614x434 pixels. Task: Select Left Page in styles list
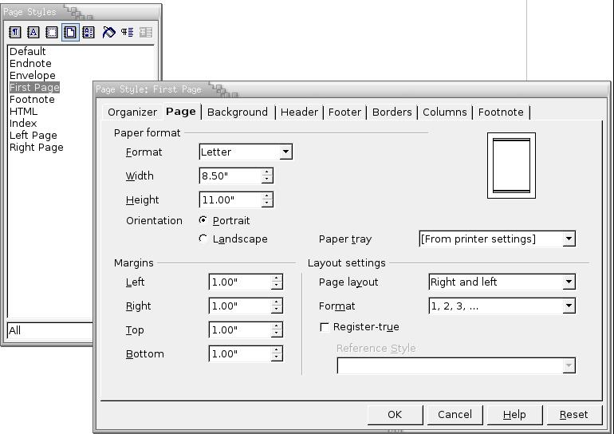click(33, 136)
